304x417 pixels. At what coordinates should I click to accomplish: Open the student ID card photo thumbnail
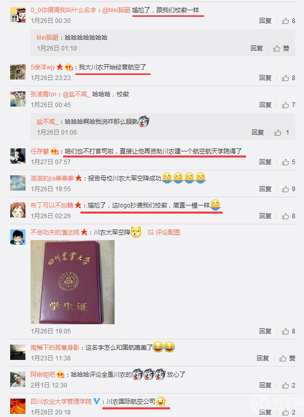[72, 282]
